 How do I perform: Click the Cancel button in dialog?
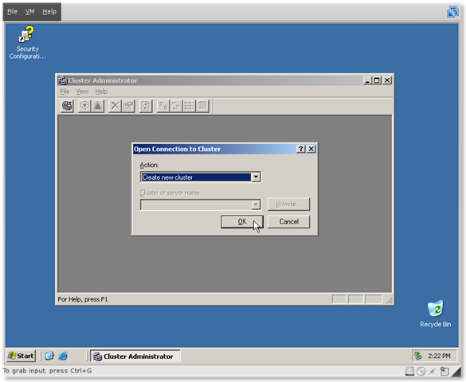(288, 222)
